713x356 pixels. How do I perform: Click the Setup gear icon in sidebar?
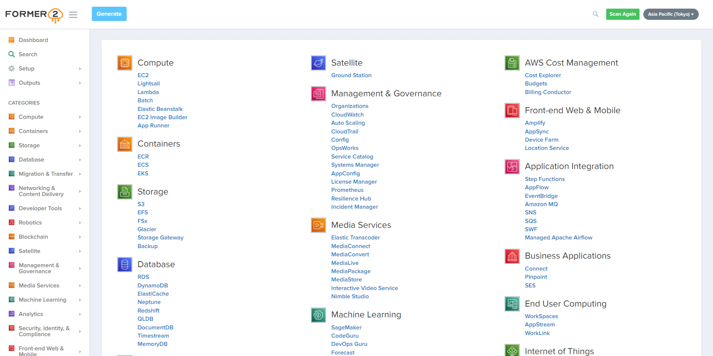click(x=12, y=69)
